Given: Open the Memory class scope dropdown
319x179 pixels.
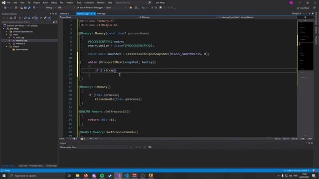Looking at the screenshot, I should [178, 17].
